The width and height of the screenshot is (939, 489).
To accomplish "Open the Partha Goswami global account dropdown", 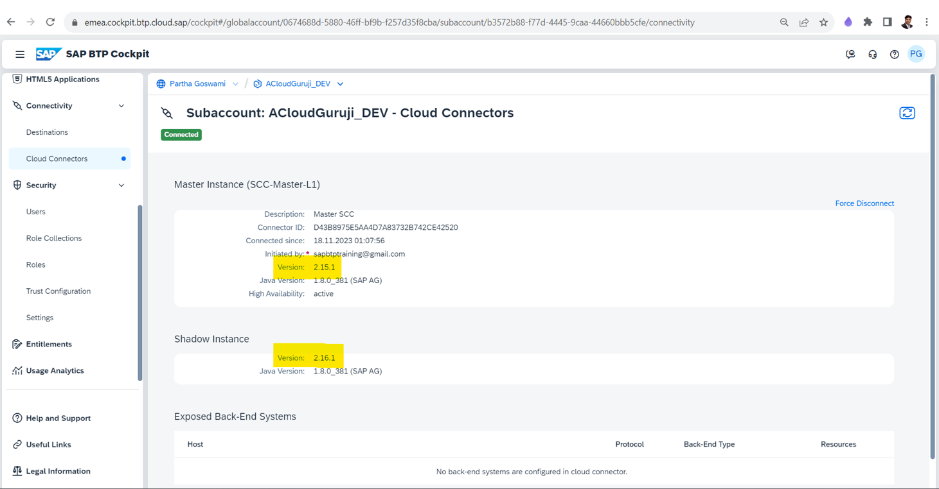I will (235, 84).
